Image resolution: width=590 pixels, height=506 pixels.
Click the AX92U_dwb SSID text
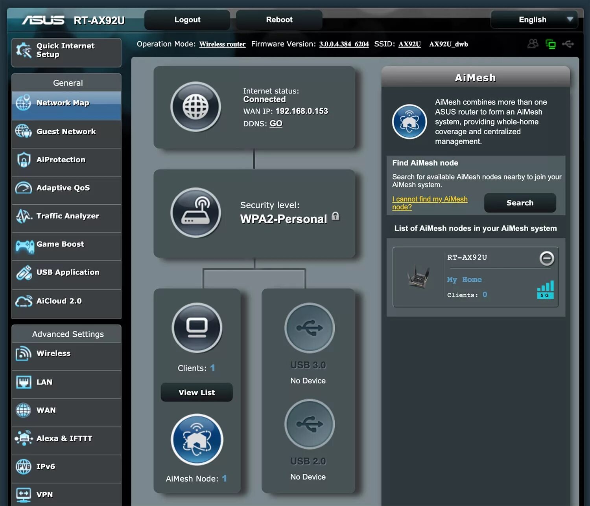click(448, 44)
